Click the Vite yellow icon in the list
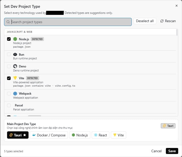Viewport: 182px width, 157px height. [15, 78]
